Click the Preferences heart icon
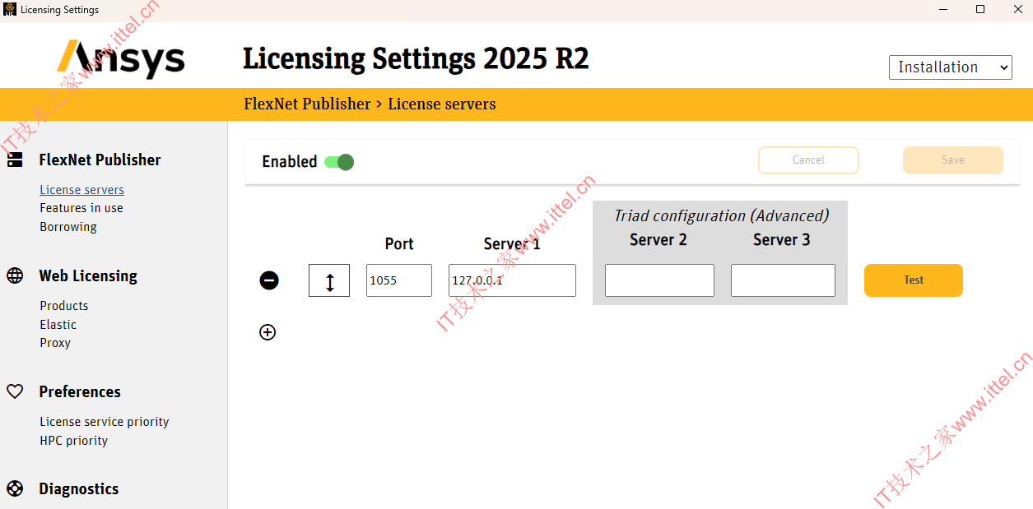This screenshot has width=1033, height=509. (15, 391)
